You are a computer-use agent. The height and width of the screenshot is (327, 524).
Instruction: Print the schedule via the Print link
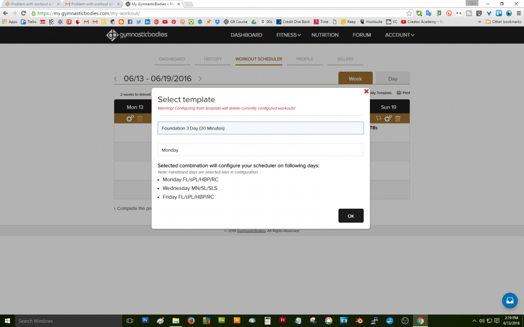(x=403, y=93)
